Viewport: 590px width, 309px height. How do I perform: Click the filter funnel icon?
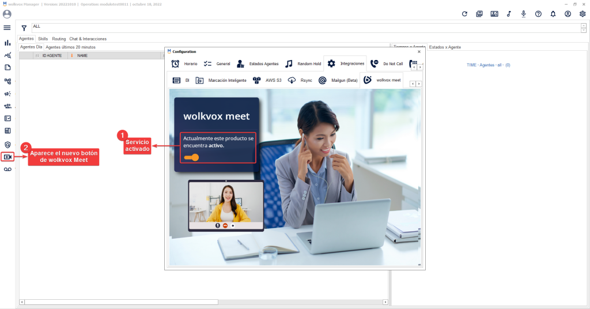pos(24,28)
